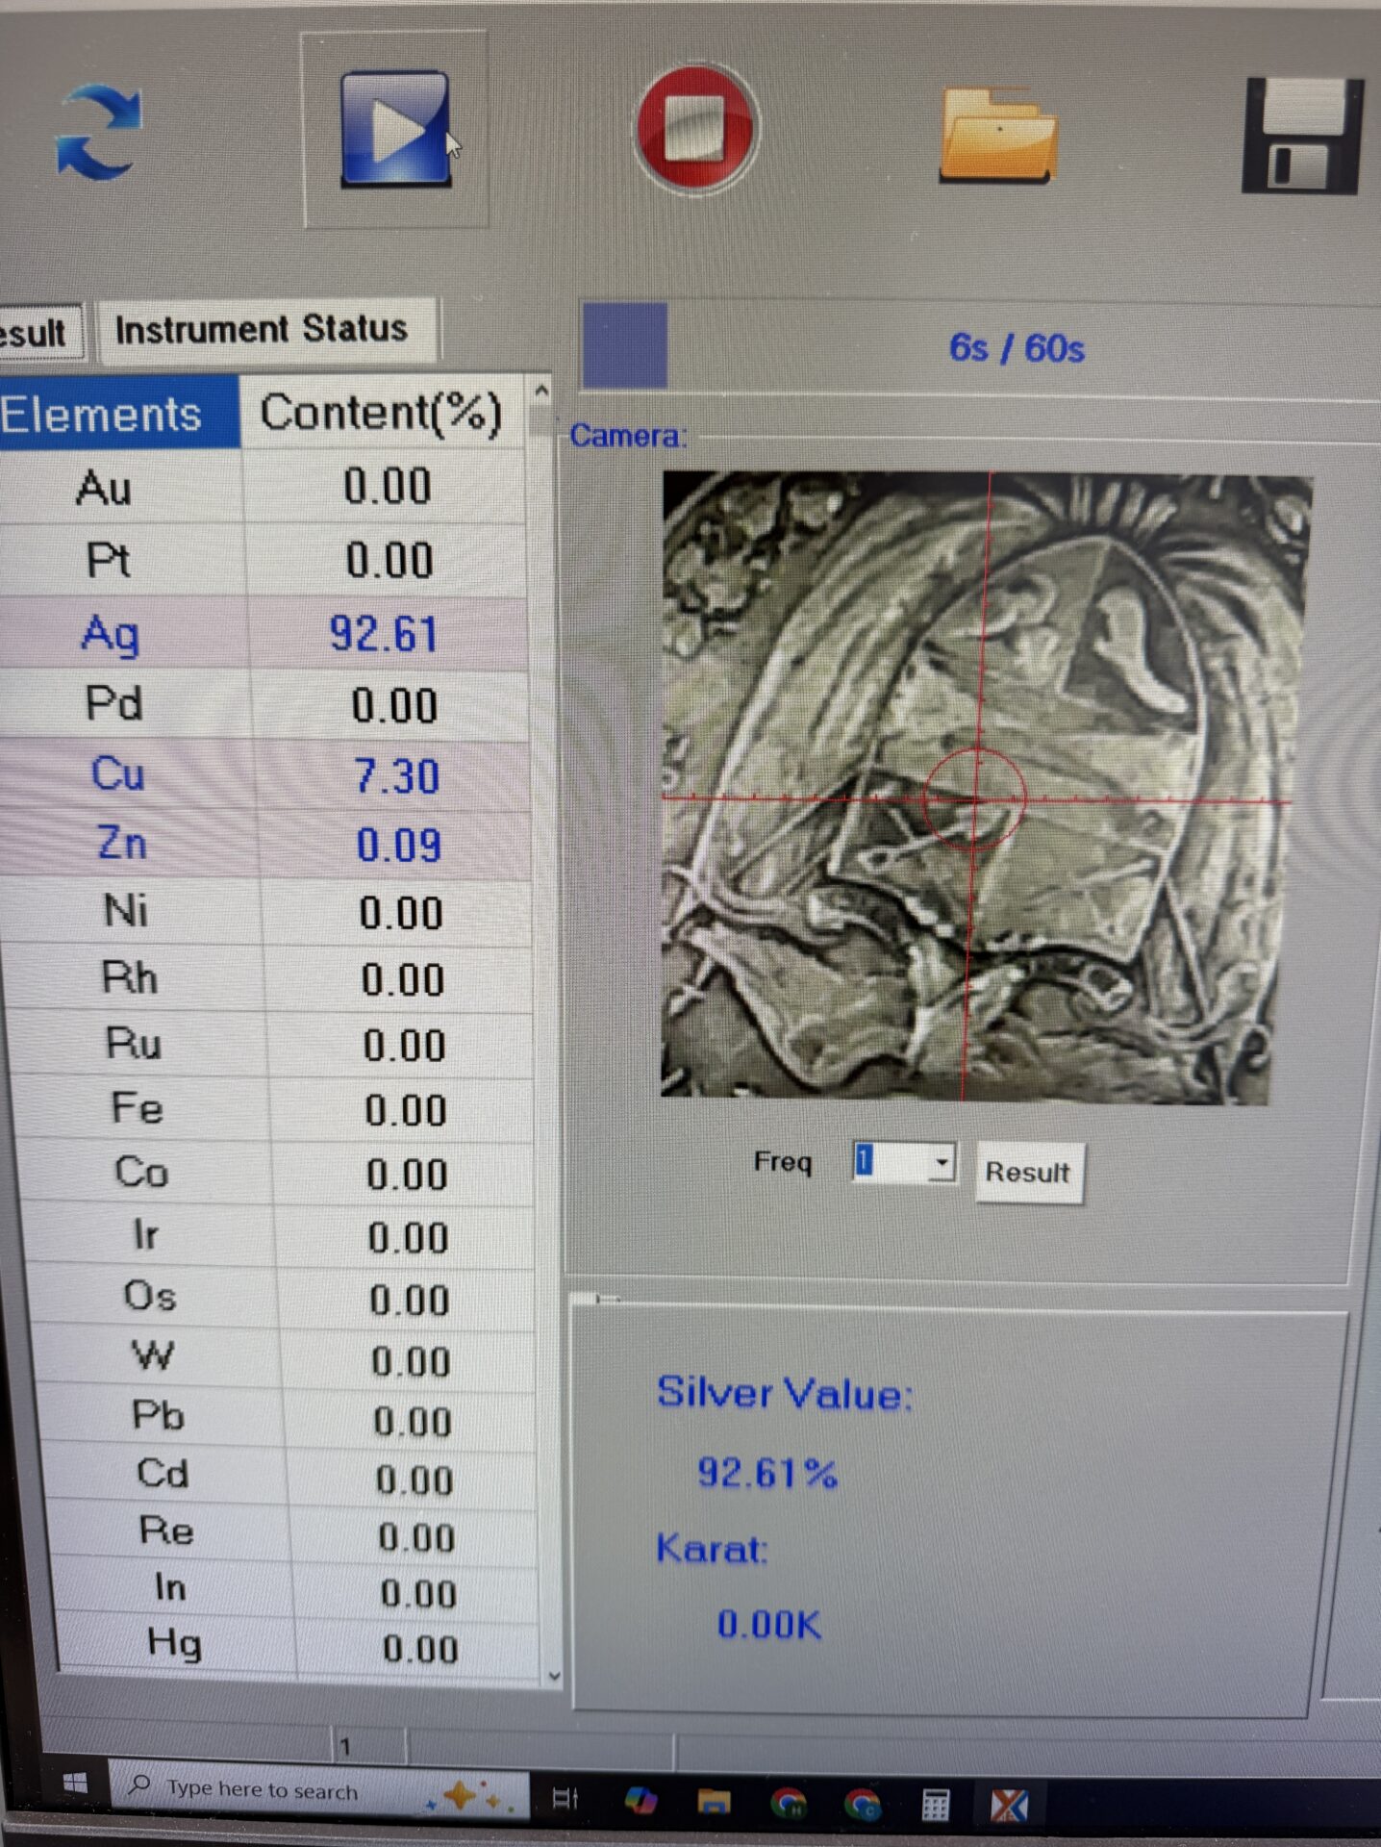
Task: Click scroll down arrow in elements table
Action: [x=554, y=1675]
